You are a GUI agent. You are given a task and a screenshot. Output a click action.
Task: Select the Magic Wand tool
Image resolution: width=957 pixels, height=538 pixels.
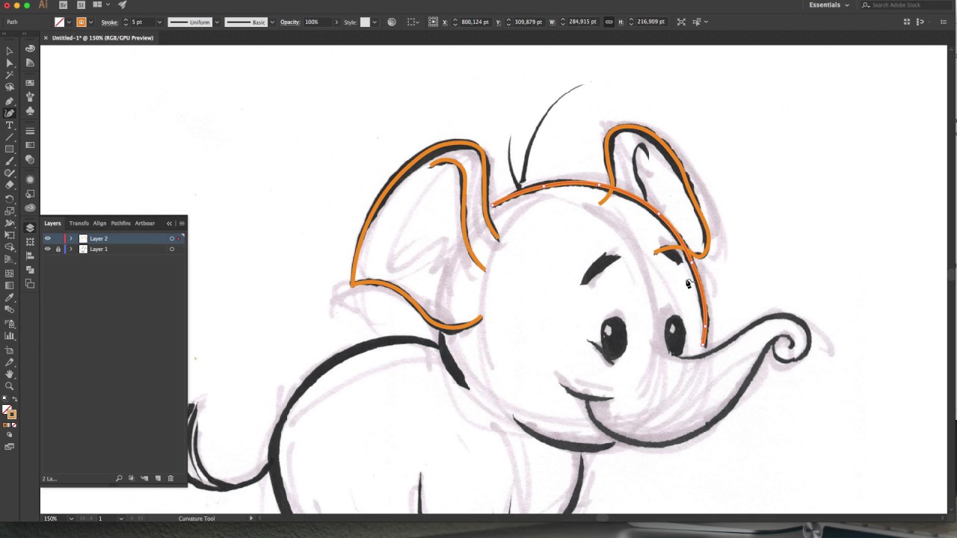9,75
